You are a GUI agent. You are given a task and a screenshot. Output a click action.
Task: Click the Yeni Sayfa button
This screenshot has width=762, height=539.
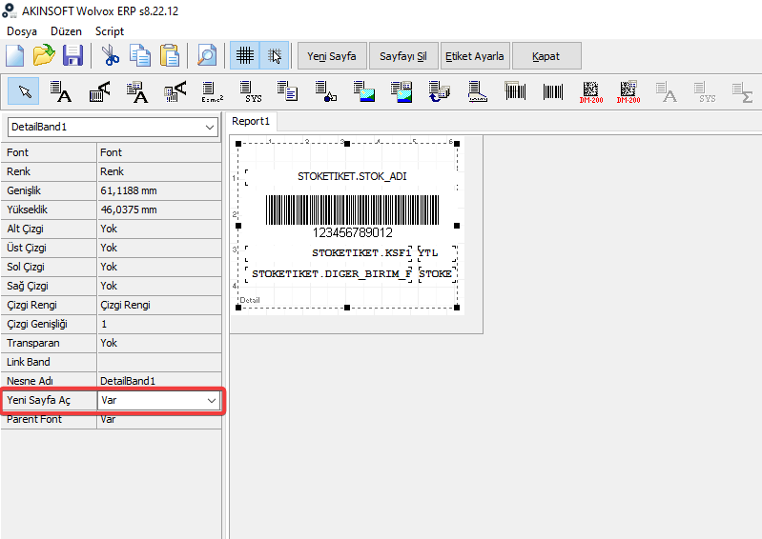pyautogui.click(x=332, y=56)
